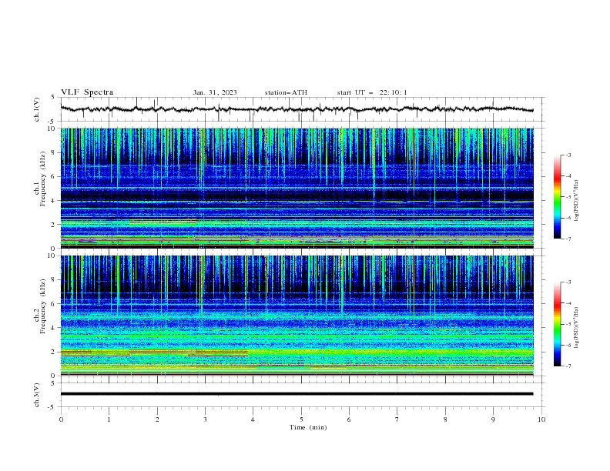This screenshot has height=471, width=610.
Task: Click time axis tick label "8"
Action: 445,419
